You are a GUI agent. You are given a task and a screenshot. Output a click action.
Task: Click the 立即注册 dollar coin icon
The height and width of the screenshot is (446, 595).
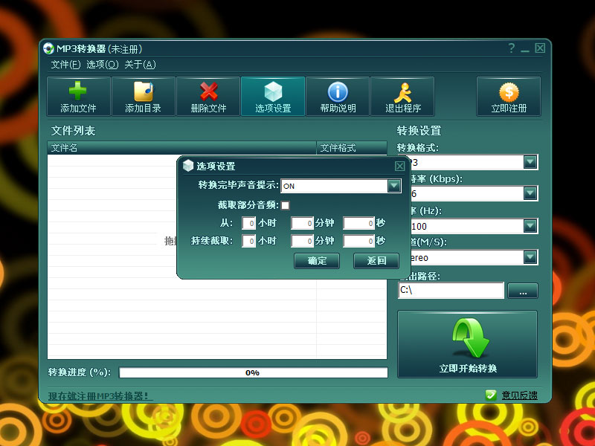[x=509, y=92]
